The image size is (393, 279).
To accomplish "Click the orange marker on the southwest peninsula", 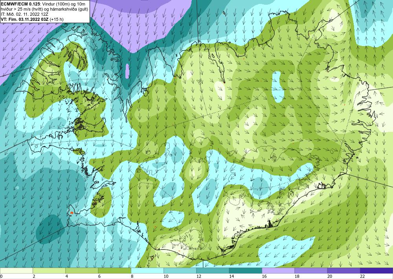I will 72,213.
